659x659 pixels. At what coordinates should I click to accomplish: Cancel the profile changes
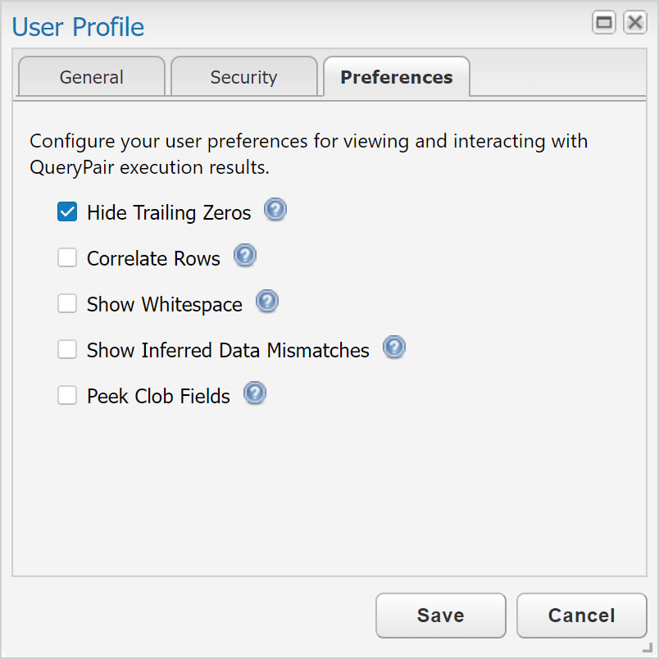pos(582,616)
